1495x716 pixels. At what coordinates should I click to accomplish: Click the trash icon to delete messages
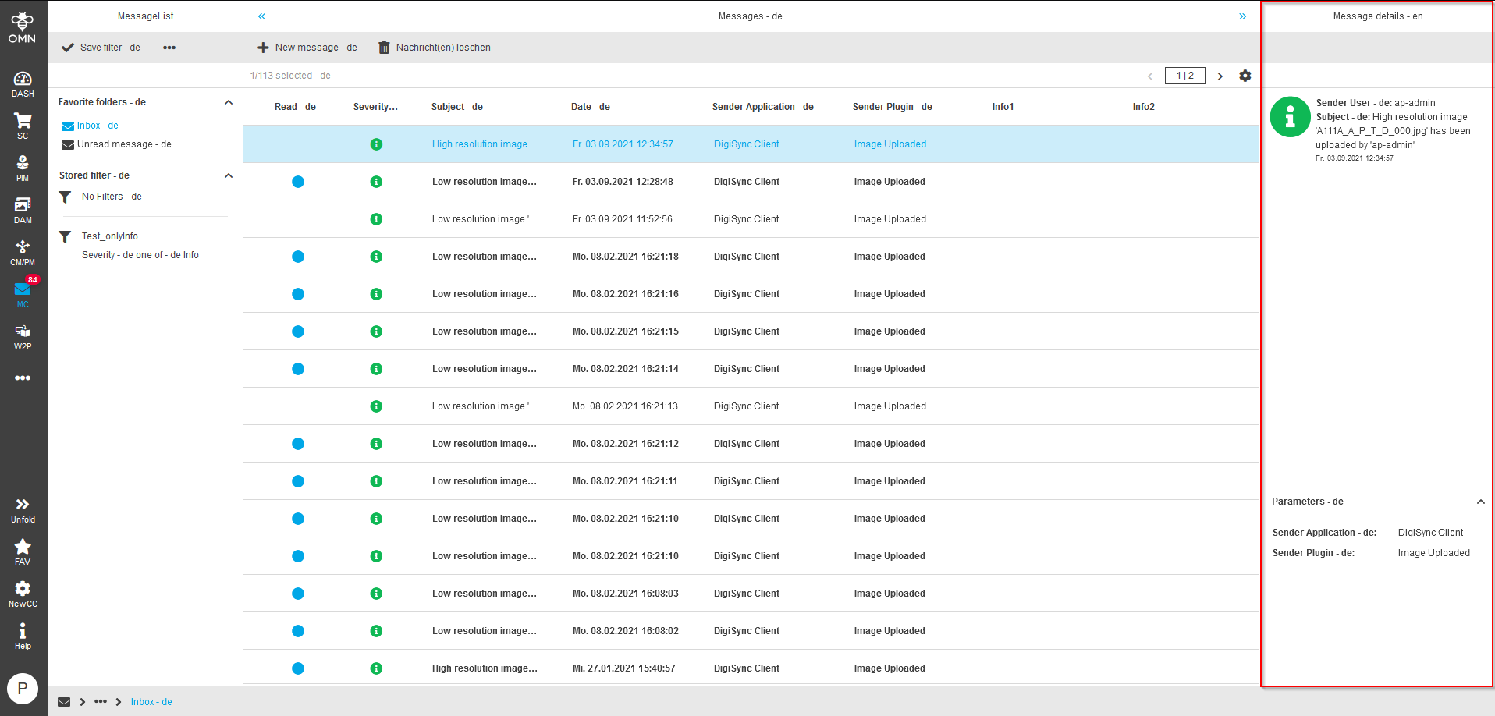384,48
